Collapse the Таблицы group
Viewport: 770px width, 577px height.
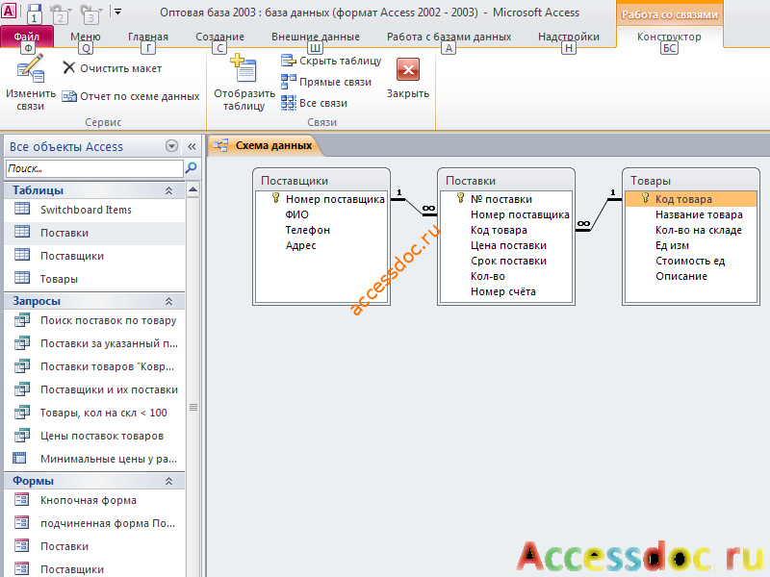pos(169,190)
